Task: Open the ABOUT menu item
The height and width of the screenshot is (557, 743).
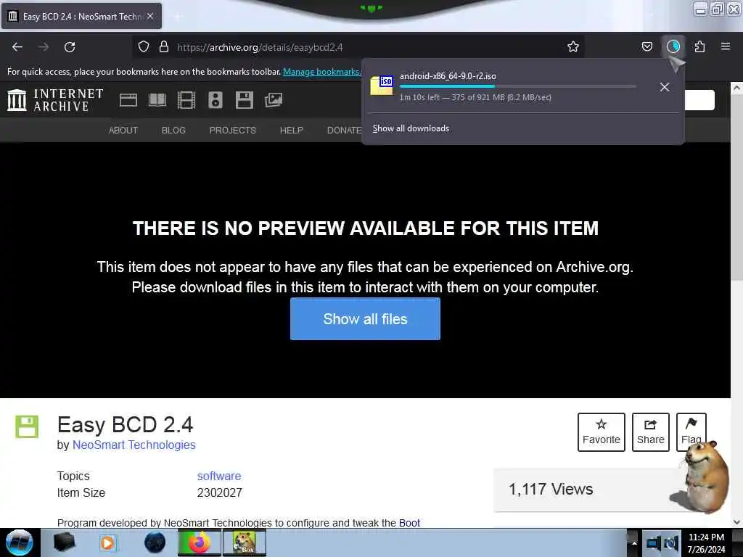Action: click(x=123, y=131)
